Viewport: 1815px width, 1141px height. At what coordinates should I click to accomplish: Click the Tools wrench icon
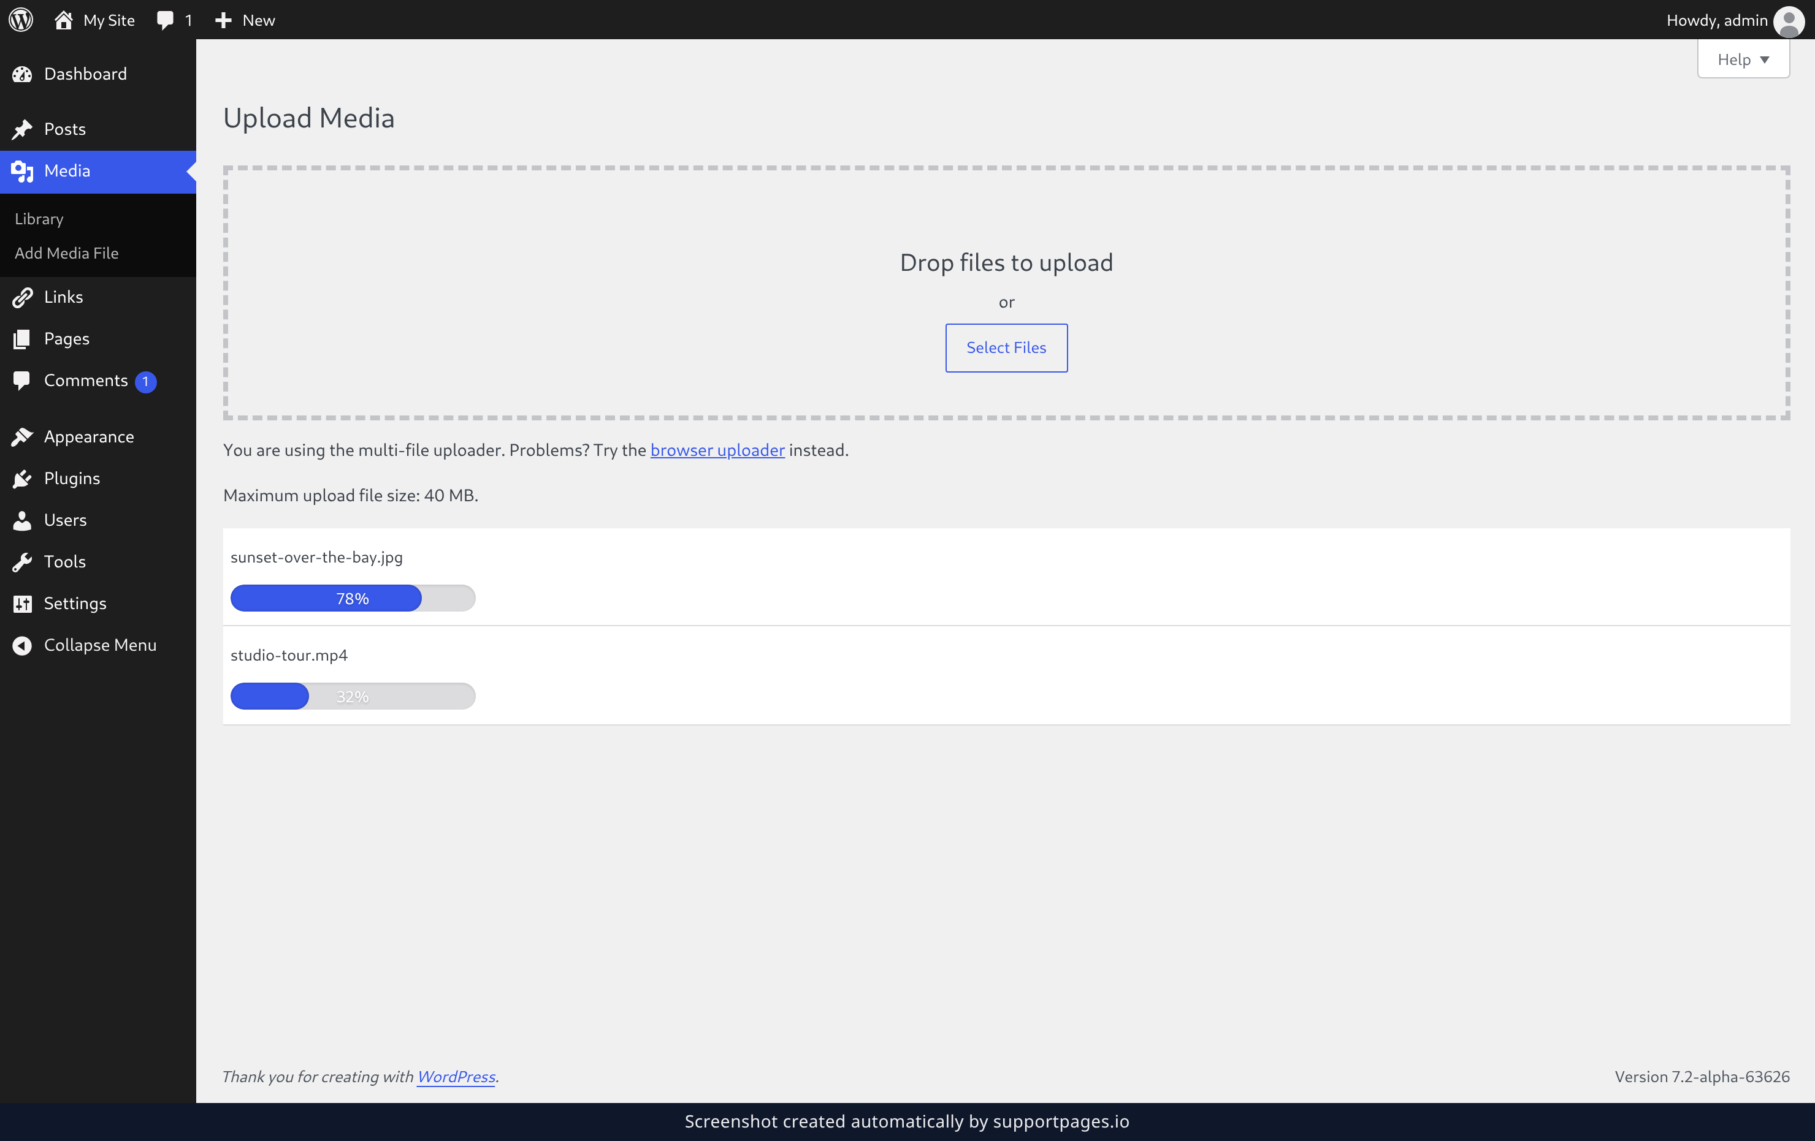[23, 562]
